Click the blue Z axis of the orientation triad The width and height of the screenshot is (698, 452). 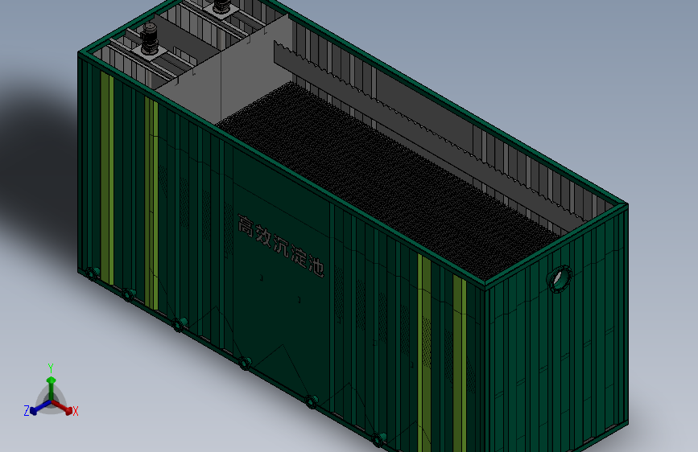click(40, 407)
